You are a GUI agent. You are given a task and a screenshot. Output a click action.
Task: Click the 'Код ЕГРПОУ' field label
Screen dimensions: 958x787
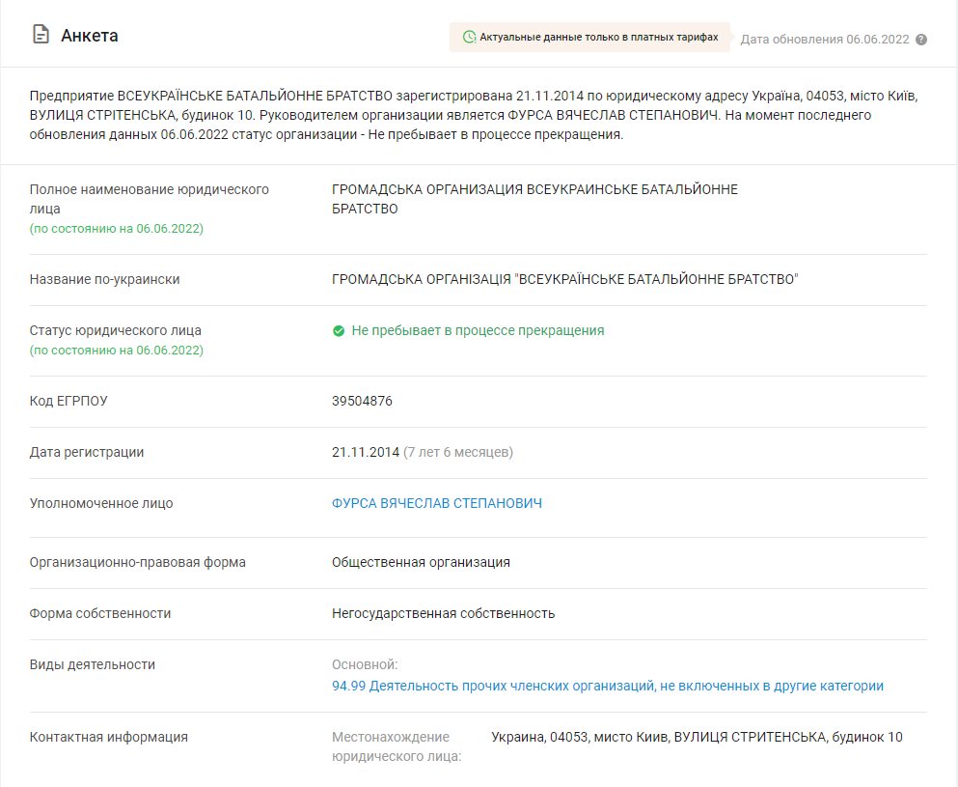(68, 401)
